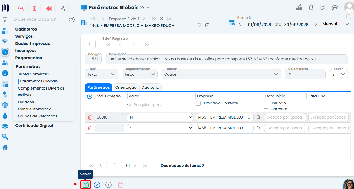The width and height of the screenshot is (354, 189).
Task: Search company with magnifier next to 1465
Action: [x=200, y=25]
